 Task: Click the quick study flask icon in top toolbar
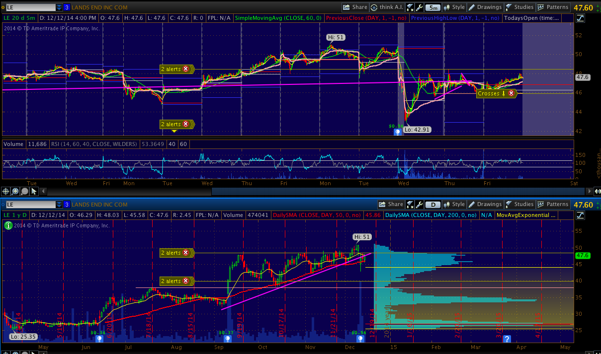click(x=411, y=7)
